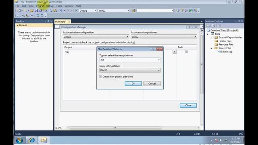Screen dimensions: 258x145
Task: Click the Copy toolbar icon
Action: click(51, 10)
